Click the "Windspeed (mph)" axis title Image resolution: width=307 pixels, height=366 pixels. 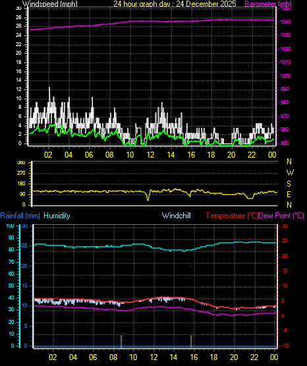[x=50, y=4]
